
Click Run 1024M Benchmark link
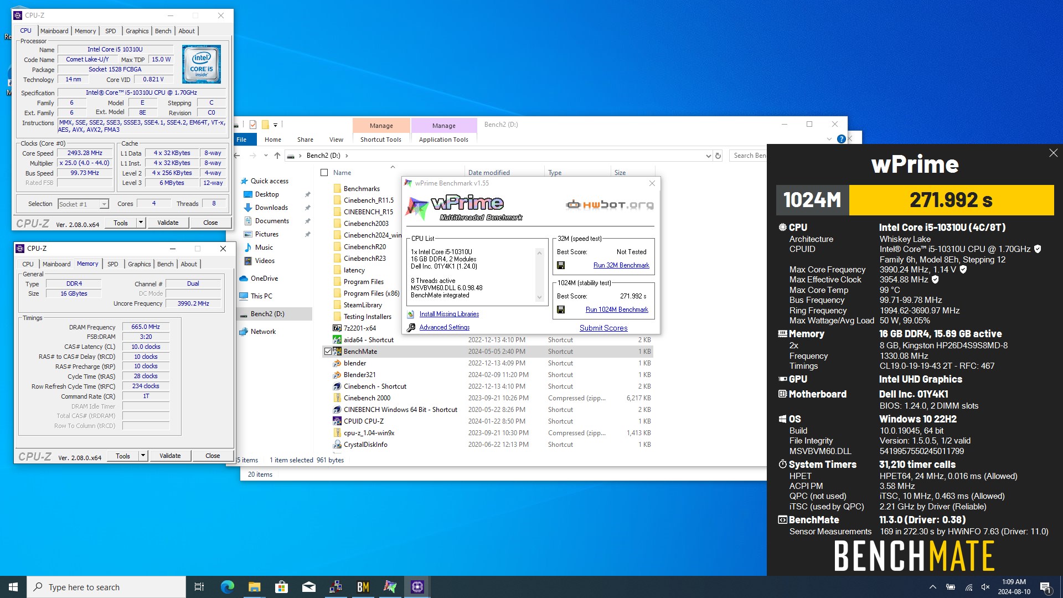617,310
